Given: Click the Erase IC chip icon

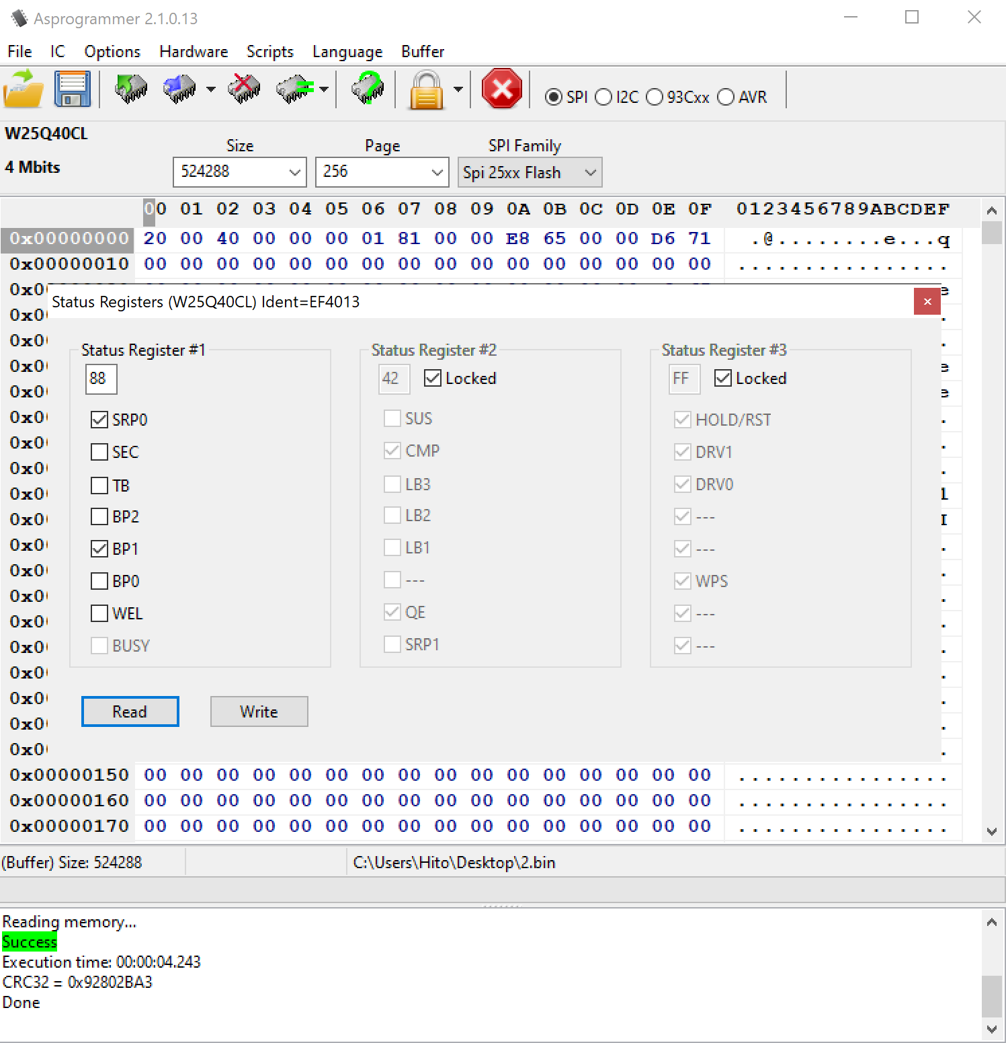Looking at the screenshot, I should pos(244,89).
